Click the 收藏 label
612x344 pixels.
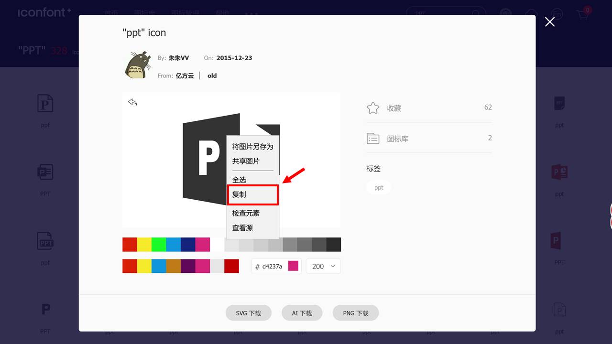(394, 108)
